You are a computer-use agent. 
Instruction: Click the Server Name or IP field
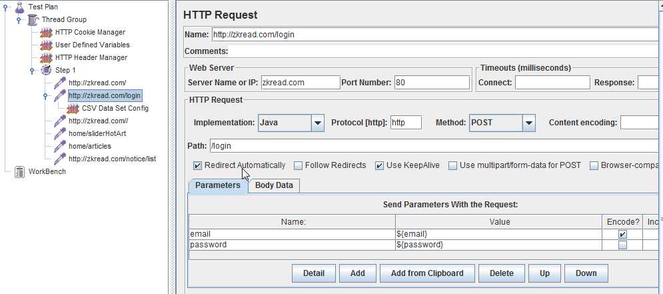point(301,83)
